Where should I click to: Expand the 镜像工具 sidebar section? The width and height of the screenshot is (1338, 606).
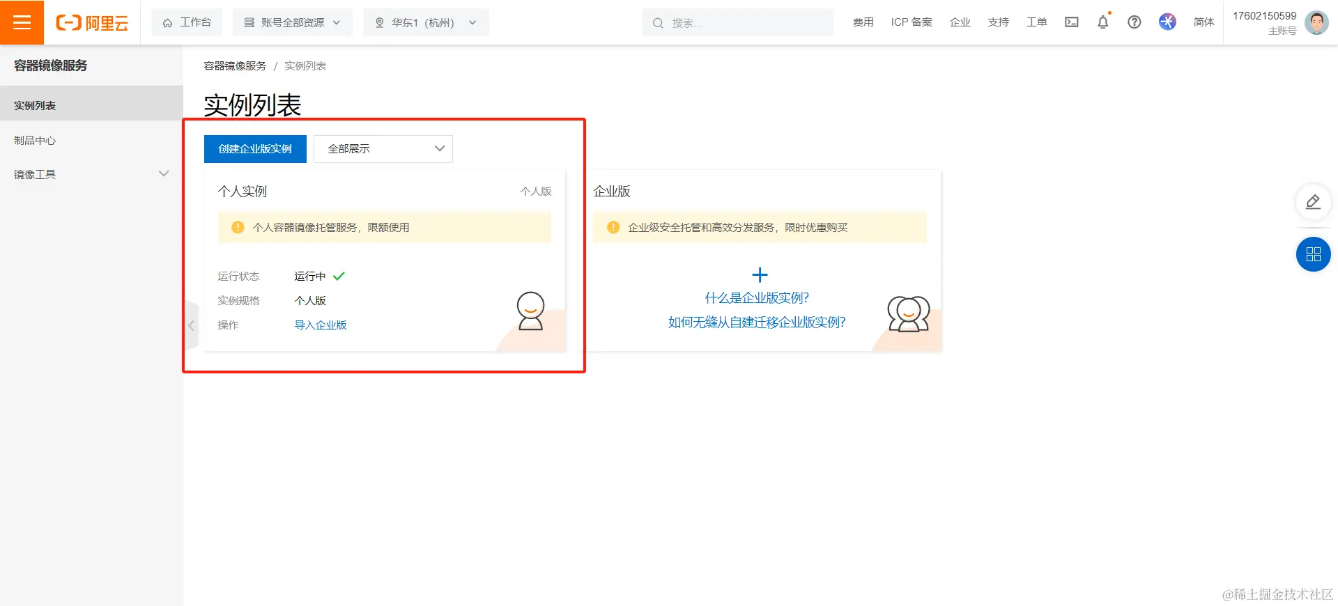(91, 174)
